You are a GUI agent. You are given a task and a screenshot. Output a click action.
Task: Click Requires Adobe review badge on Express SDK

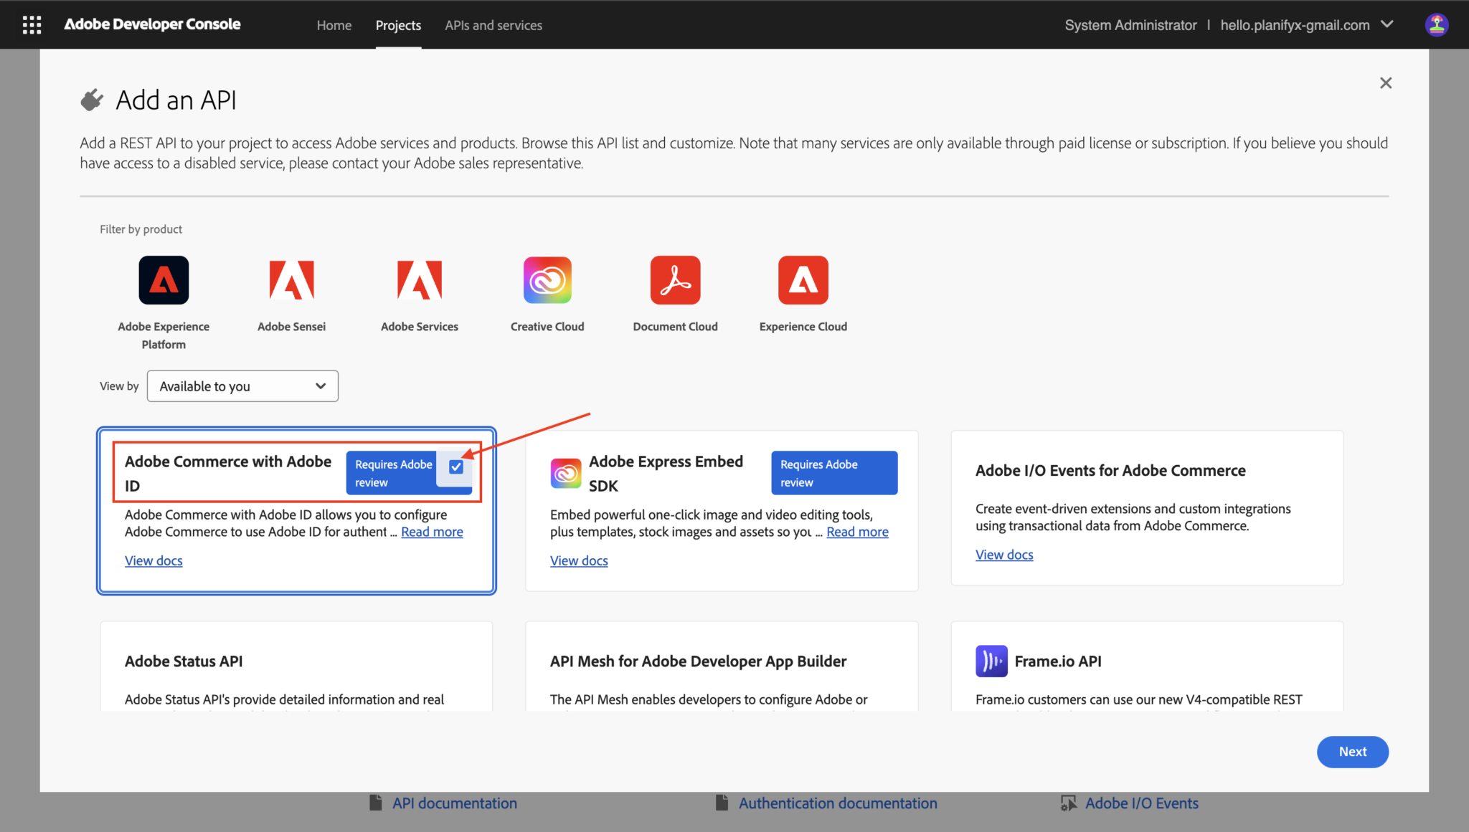point(834,473)
